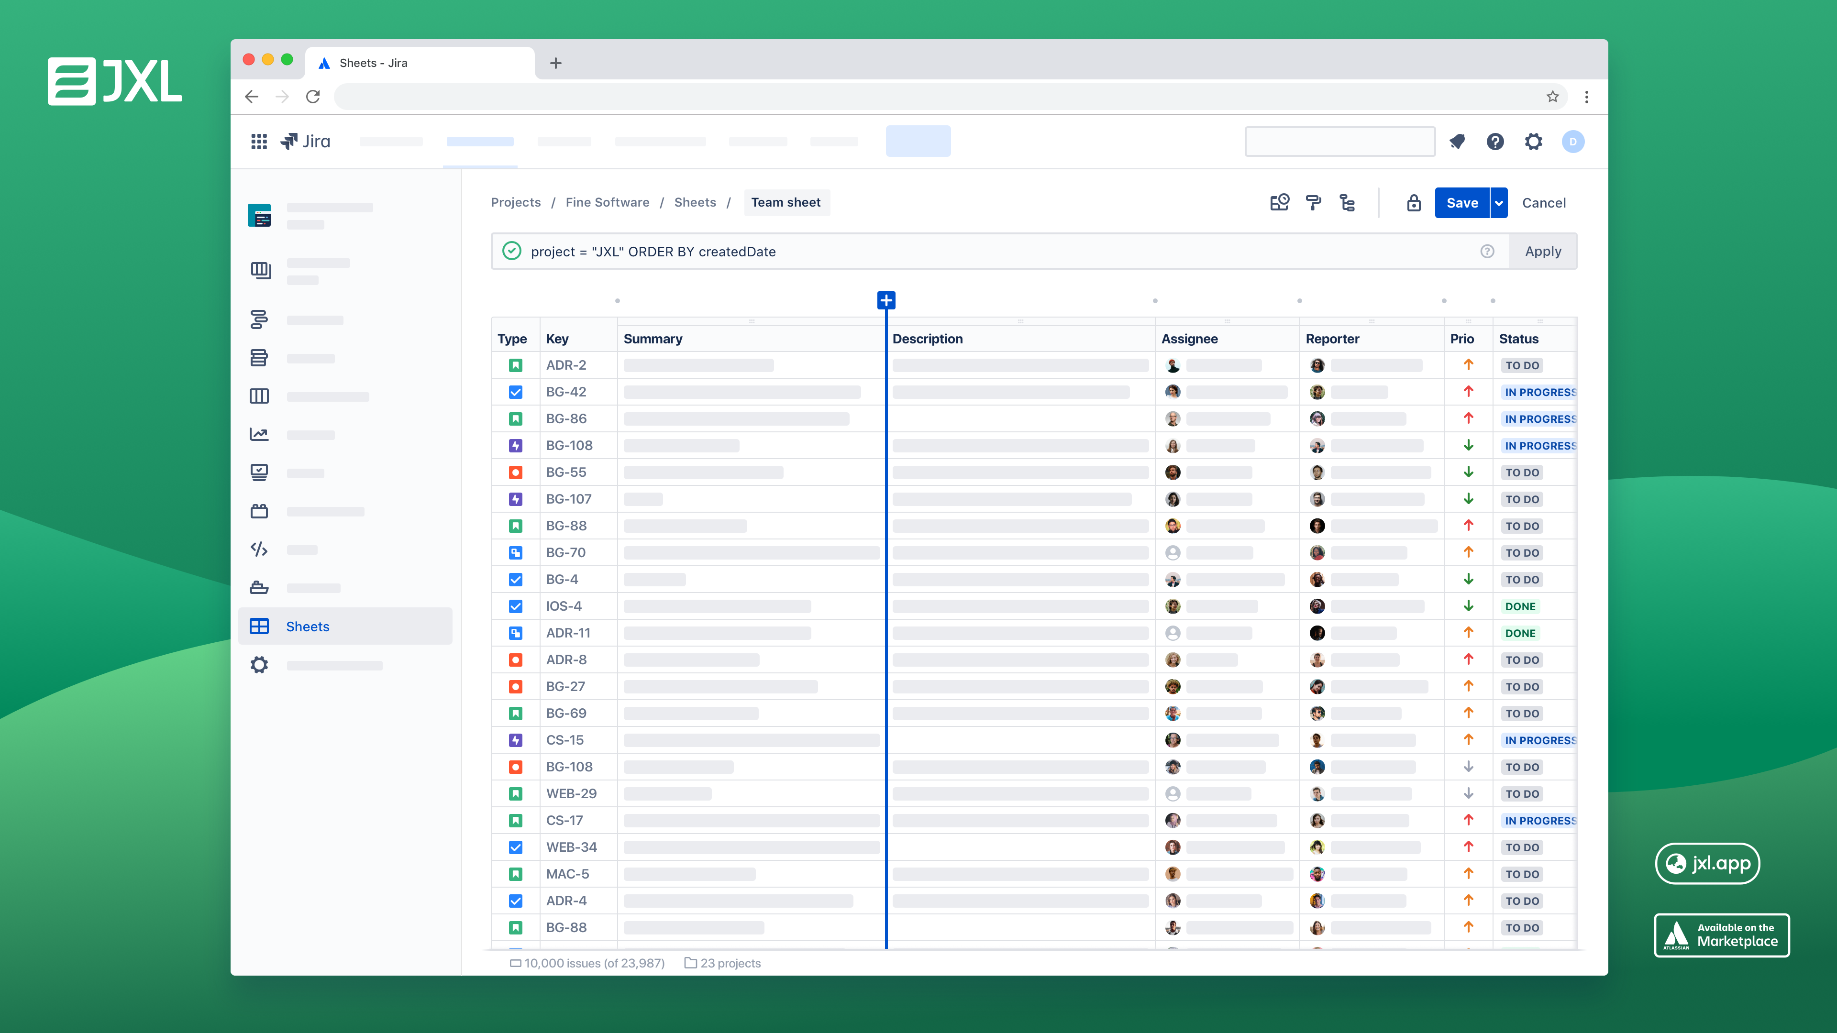Select the timeline chart icon in the sidebar
The height and width of the screenshot is (1033, 1837).
259,434
